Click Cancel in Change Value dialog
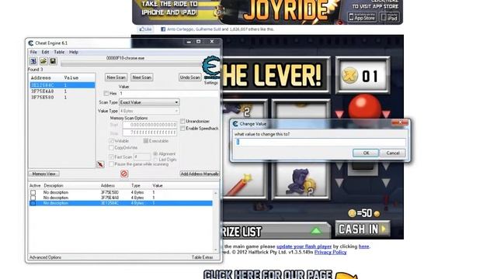 [393, 153]
